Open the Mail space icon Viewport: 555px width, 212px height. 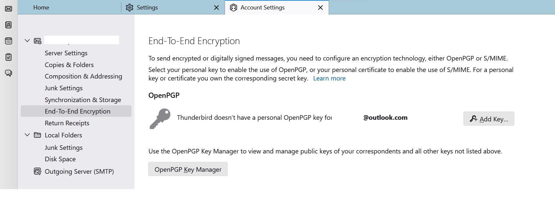click(x=9, y=9)
